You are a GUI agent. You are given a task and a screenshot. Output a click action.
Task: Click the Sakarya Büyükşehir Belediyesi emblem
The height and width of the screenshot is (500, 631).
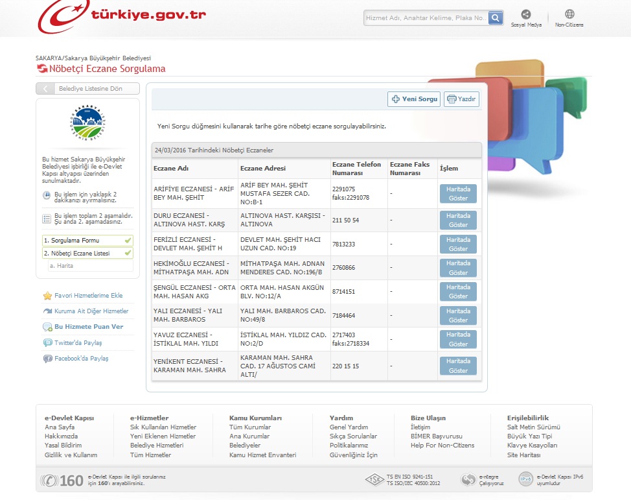(87, 122)
